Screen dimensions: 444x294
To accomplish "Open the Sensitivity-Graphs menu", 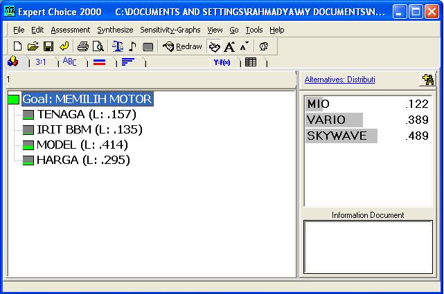I will [170, 30].
